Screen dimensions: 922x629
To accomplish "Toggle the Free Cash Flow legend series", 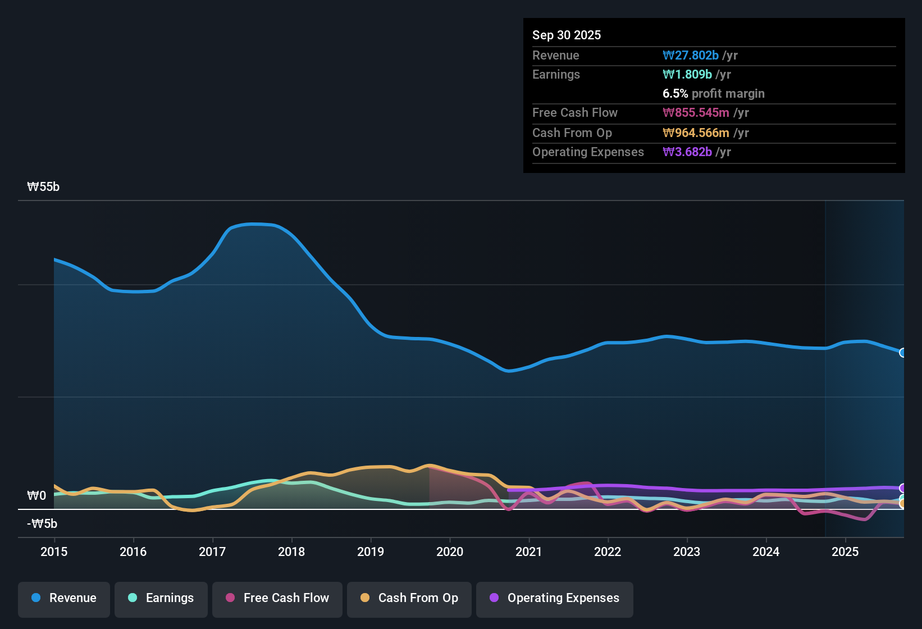I will pos(277,599).
